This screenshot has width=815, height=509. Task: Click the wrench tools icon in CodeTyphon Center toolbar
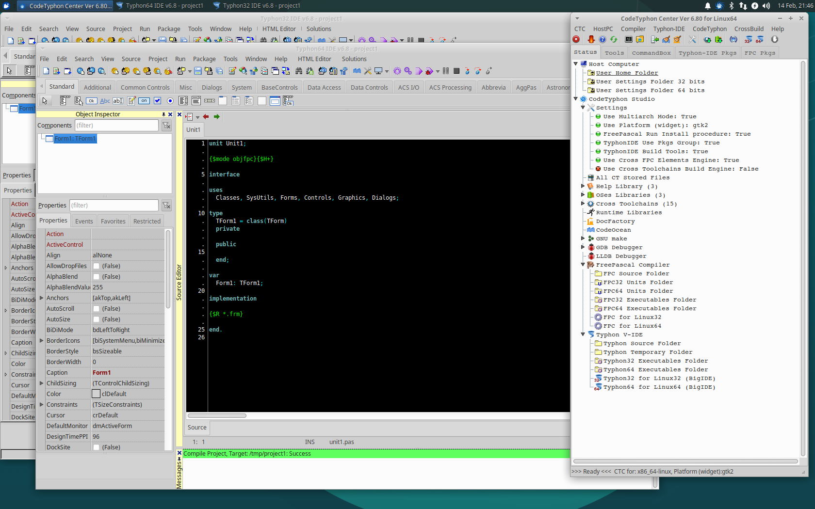[x=692, y=40]
